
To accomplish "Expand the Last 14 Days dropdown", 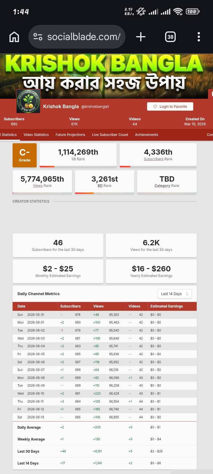I will pyautogui.click(x=175, y=294).
